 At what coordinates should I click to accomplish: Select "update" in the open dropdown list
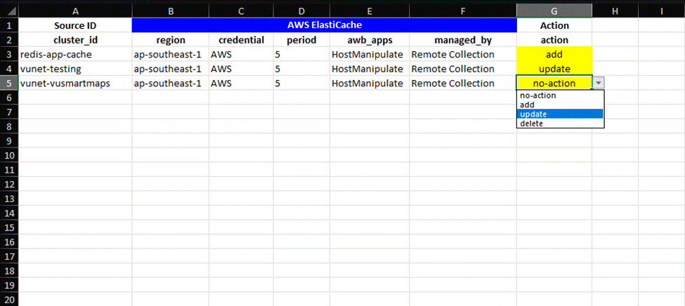tap(533, 114)
